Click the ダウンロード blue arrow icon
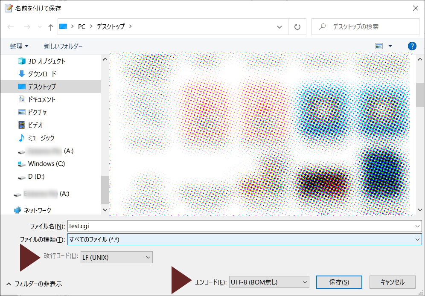This screenshot has width=425, height=296. point(22,74)
